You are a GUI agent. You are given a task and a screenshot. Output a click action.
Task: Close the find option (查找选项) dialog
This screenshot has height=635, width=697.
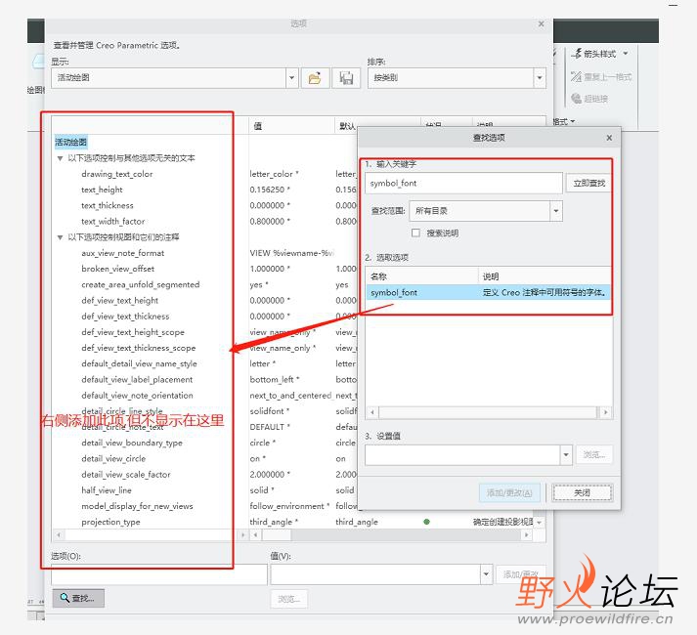(x=609, y=138)
